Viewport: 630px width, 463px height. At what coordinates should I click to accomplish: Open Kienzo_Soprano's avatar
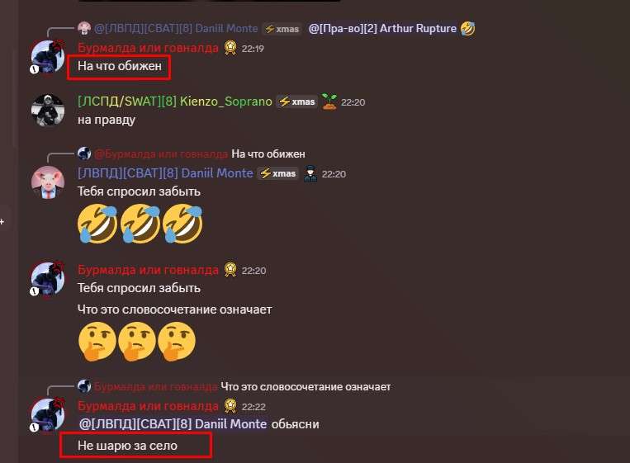tap(48, 110)
